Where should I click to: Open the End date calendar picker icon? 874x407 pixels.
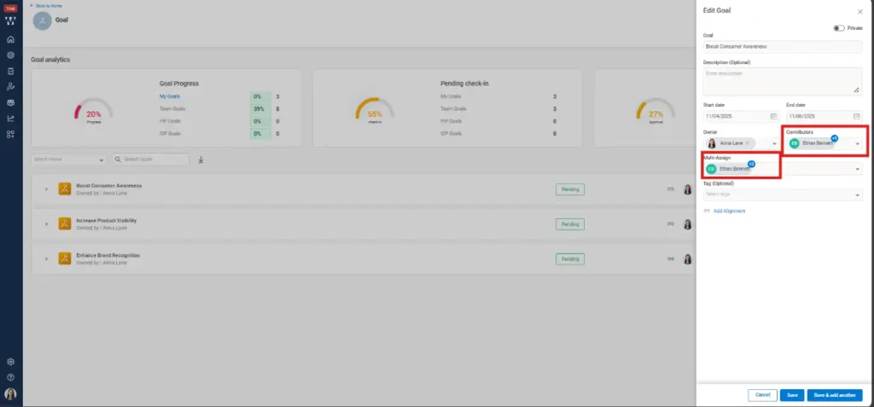pos(856,117)
